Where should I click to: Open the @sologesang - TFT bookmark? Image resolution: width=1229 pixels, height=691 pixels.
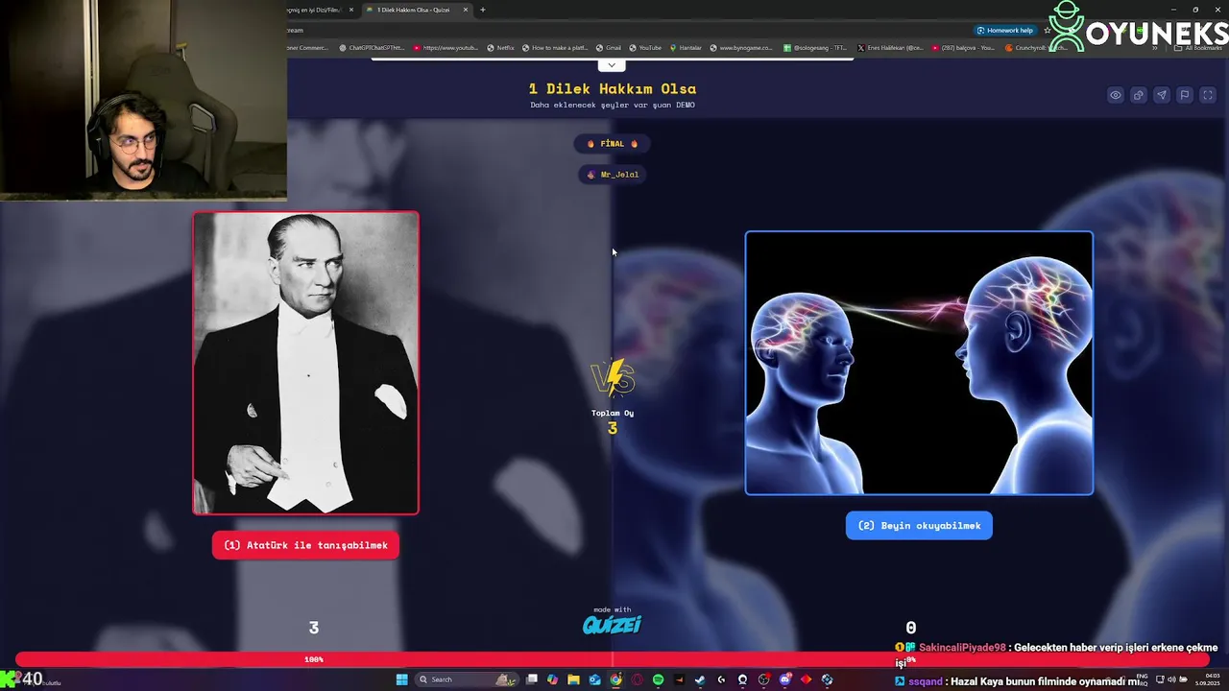click(x=815, y=47)
